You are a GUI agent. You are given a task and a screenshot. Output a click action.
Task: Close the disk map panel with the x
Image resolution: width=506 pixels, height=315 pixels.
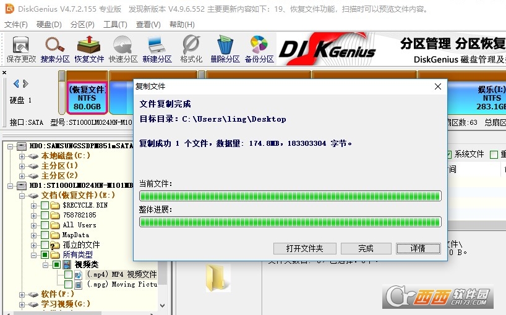(4, 72)
